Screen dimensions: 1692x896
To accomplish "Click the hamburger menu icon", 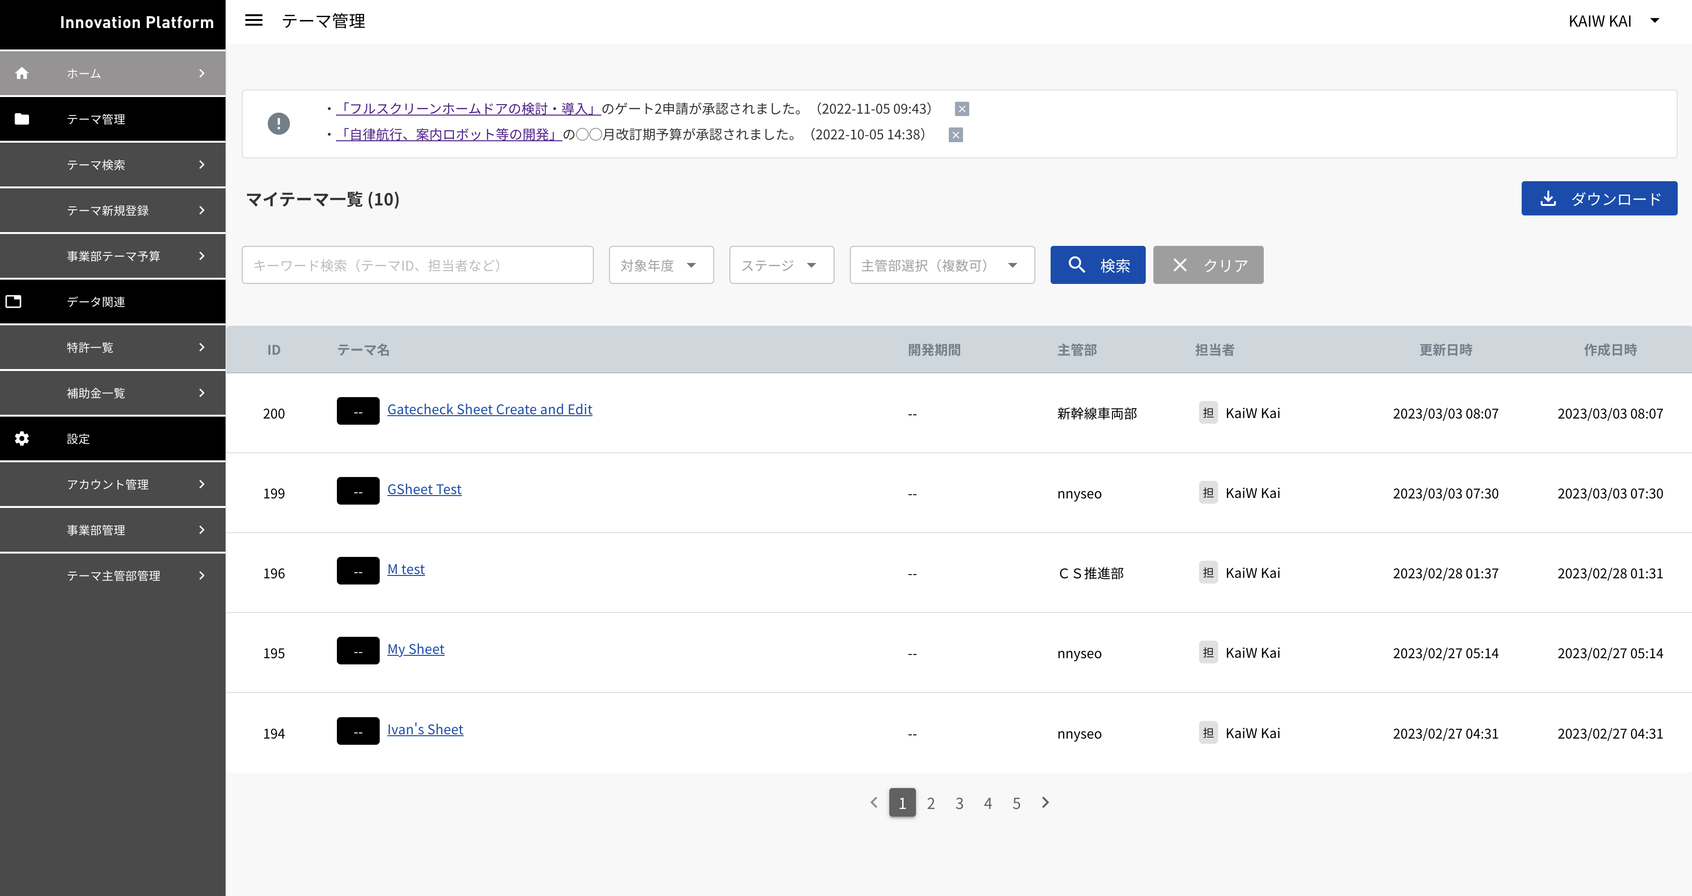I will pos(254,20).
